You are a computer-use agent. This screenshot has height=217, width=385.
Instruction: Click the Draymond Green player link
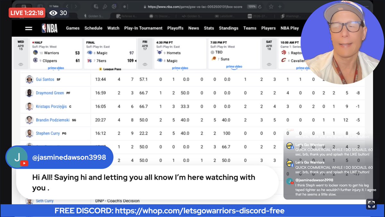point(50,93)
